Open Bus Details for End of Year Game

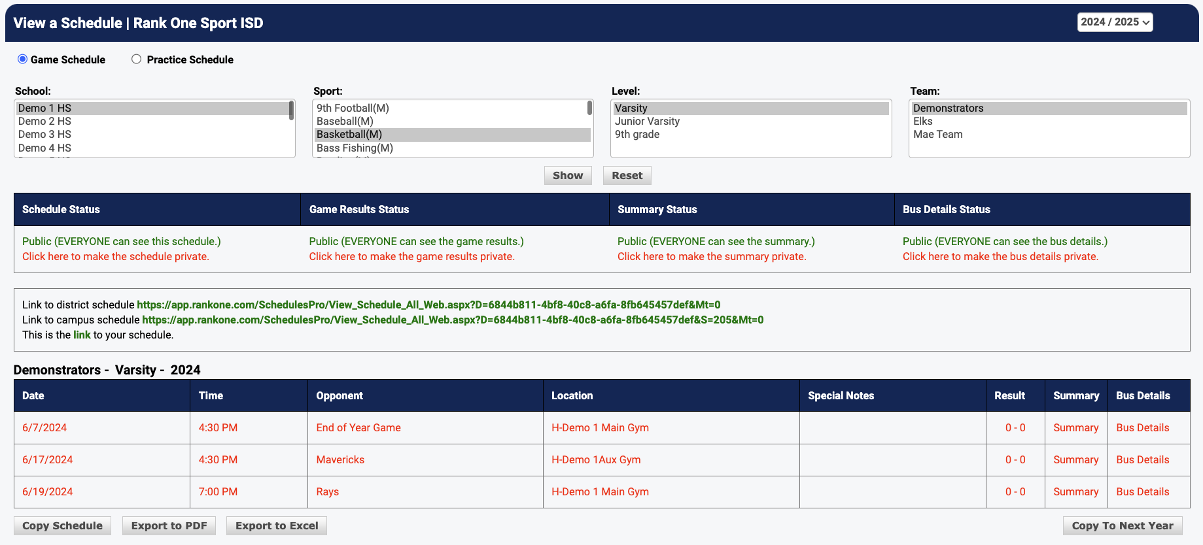[1143, 427]
